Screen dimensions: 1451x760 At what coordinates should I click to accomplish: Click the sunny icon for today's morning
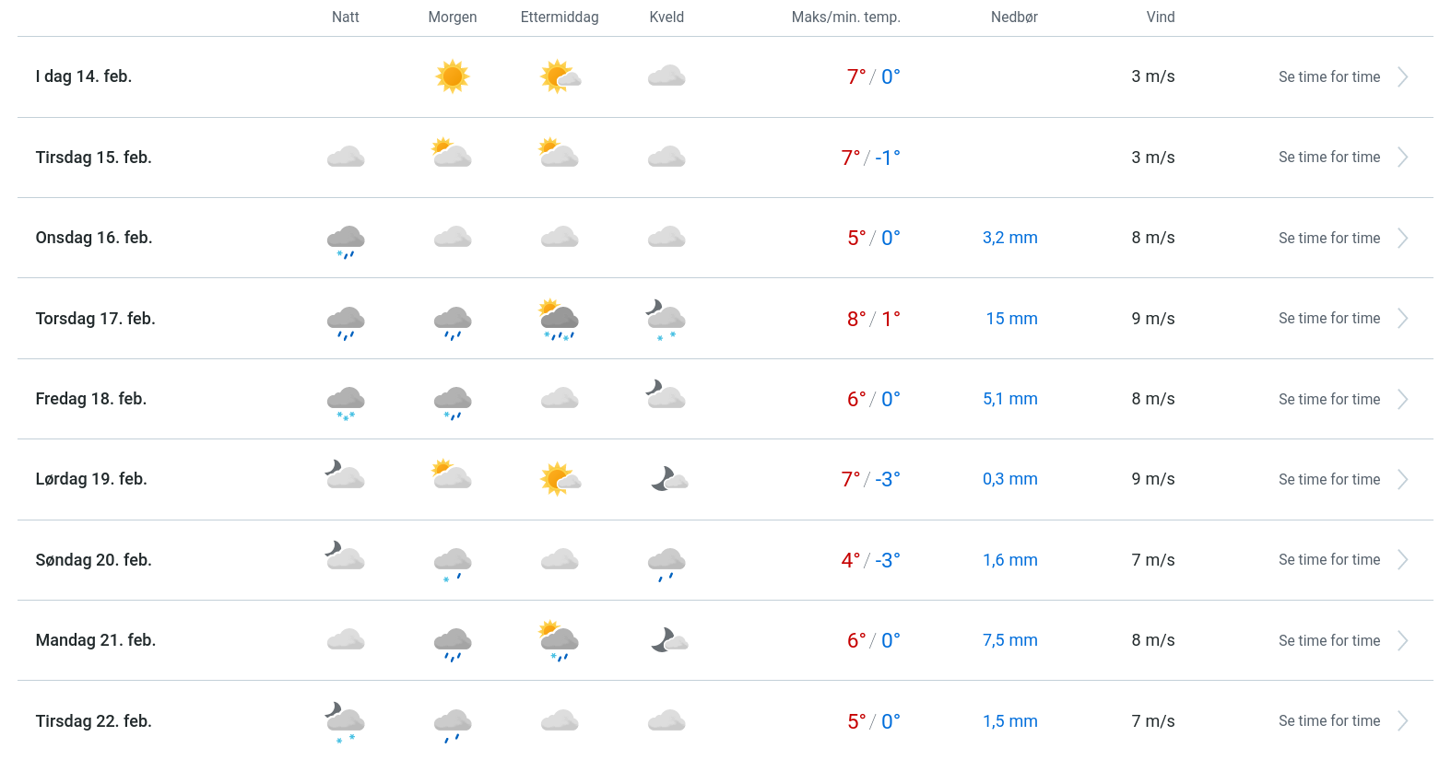coord(453,76)
